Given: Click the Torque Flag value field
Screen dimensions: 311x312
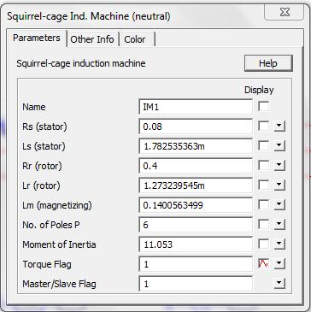Looking at the screenshot, I should (x=196, y=264).
